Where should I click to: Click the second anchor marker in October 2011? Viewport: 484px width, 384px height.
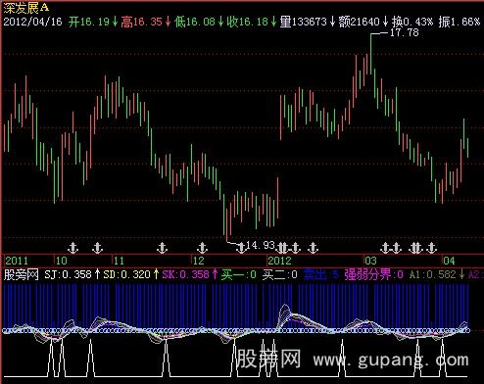pos(97,248)
